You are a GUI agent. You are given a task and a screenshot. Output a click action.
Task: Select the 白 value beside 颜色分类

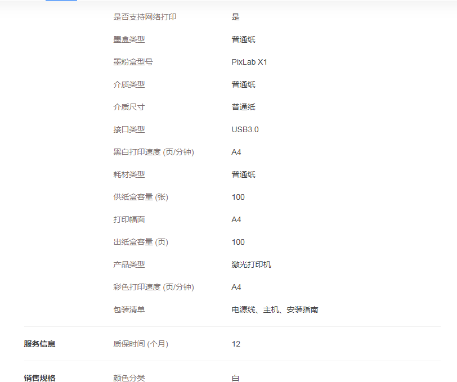coord(235,378)
